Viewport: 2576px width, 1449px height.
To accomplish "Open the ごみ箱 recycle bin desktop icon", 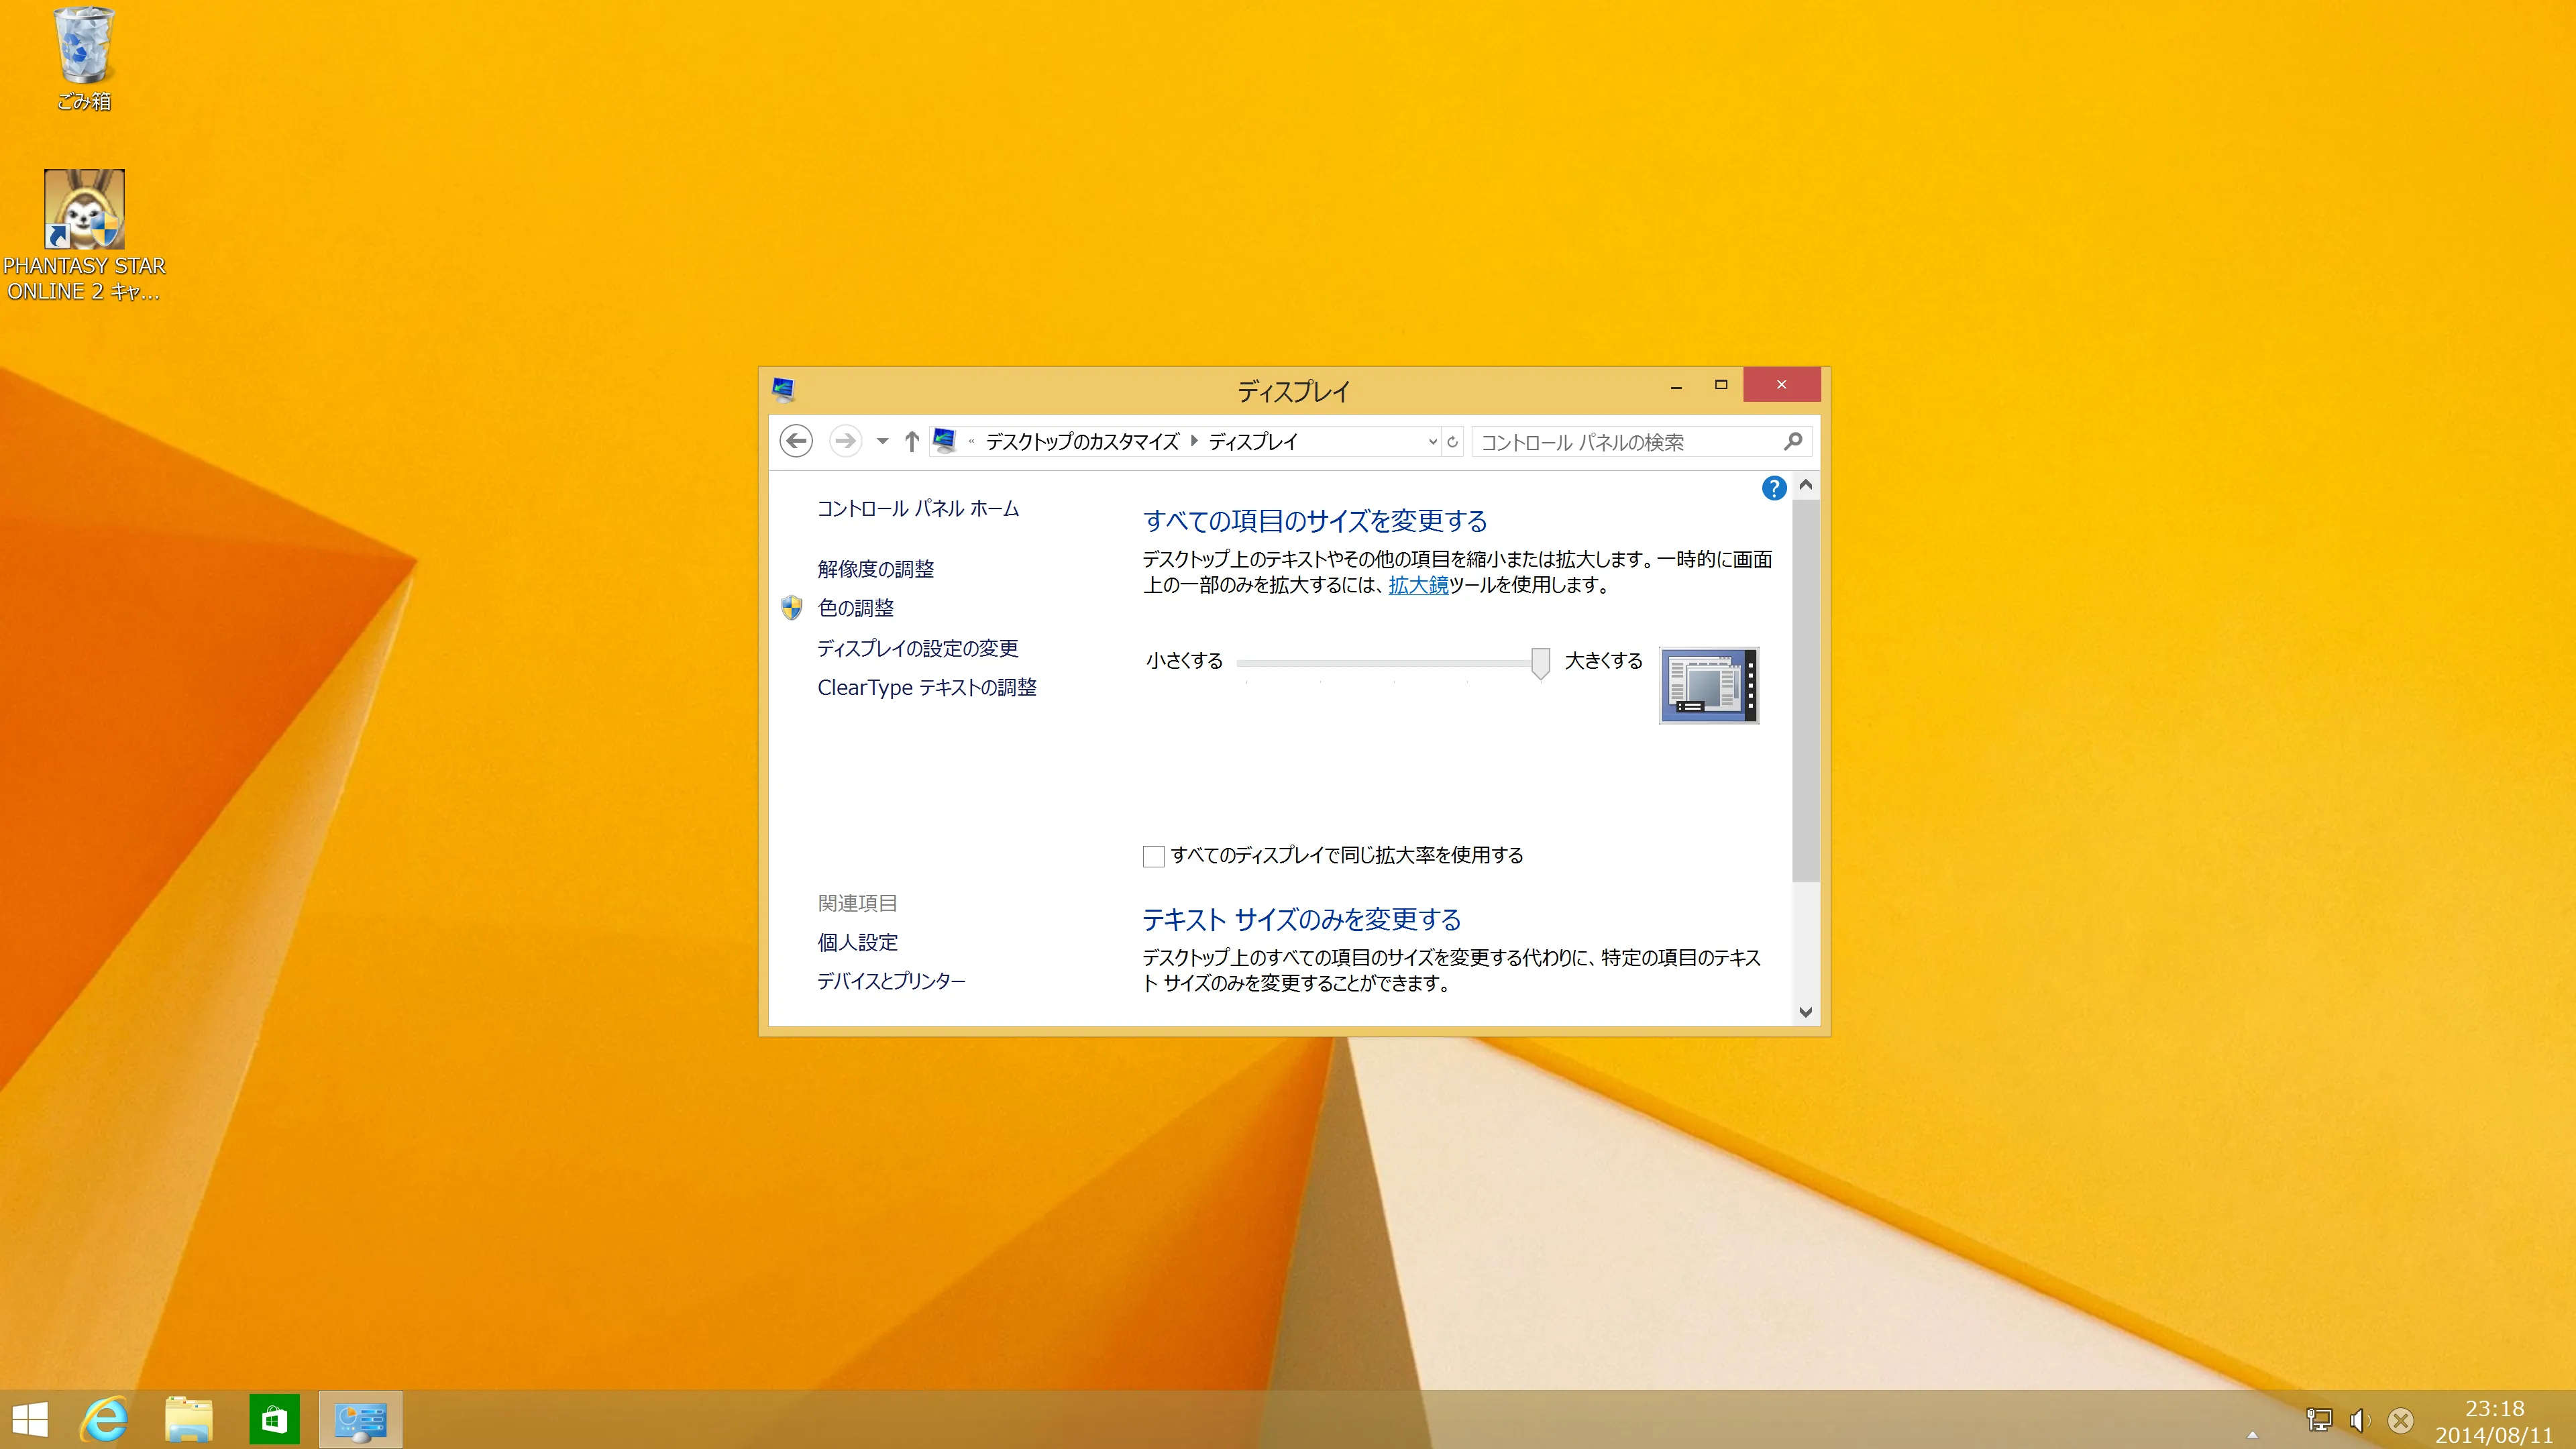I will coord(84,58).
